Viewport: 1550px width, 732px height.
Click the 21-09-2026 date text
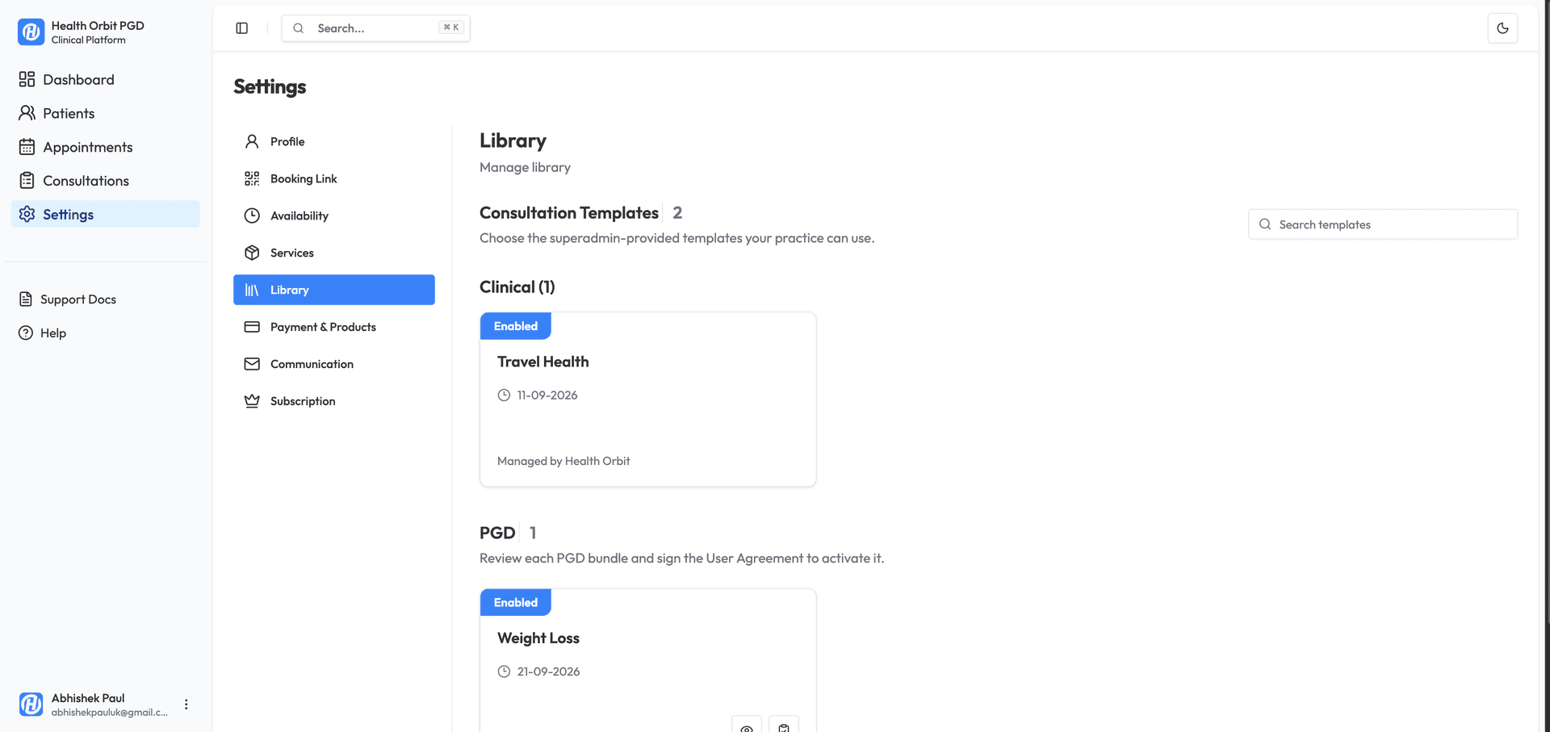pos(548,671)
